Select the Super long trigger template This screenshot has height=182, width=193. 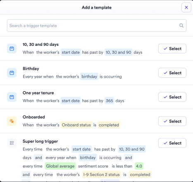[x=172, y=143]
